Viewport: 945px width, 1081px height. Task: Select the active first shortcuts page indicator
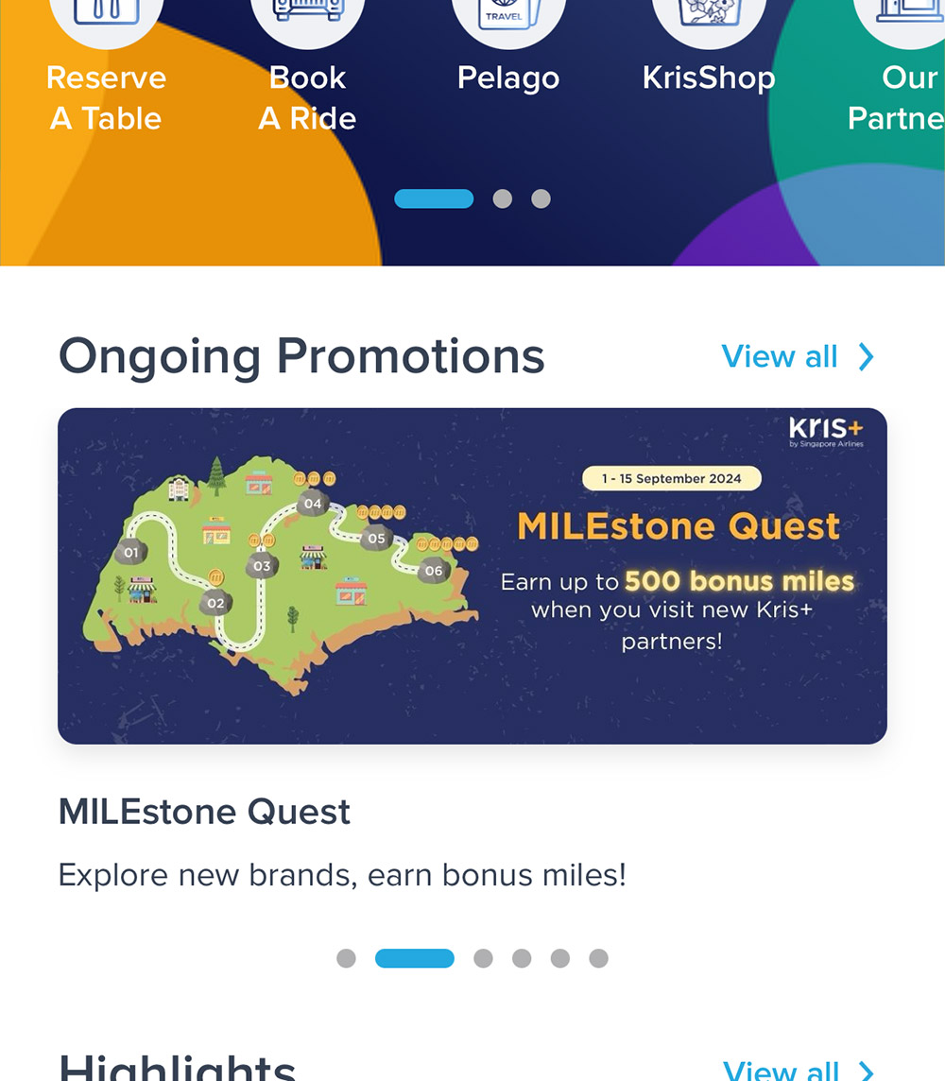coord(434,198)
